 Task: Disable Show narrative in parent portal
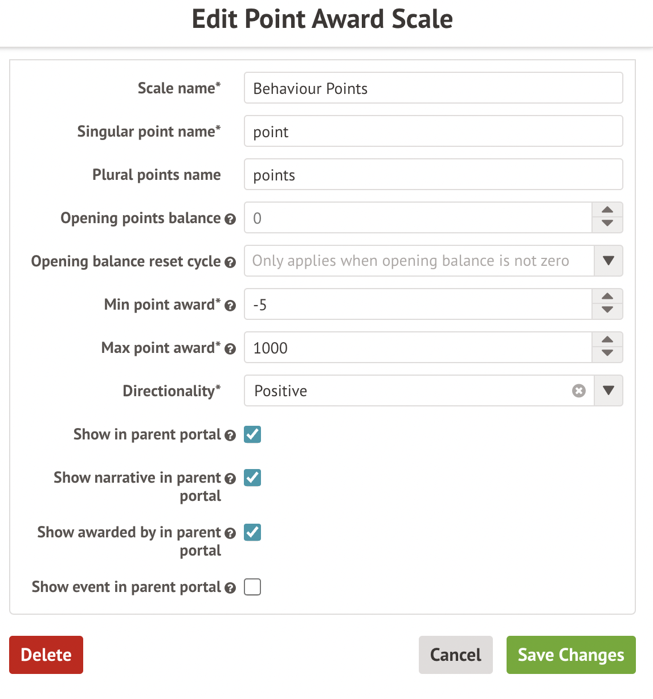point(252,478)
